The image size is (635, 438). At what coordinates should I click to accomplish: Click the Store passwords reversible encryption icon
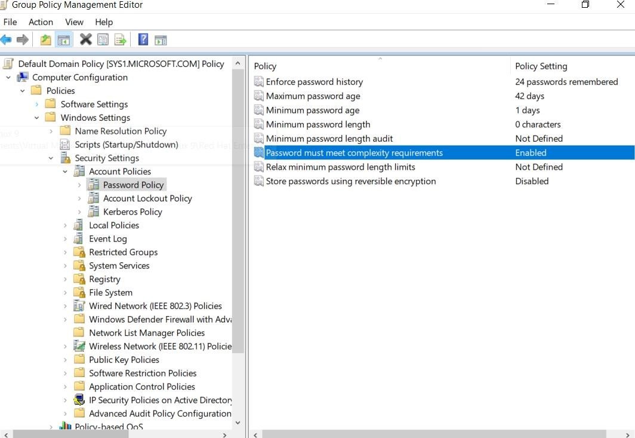tap(259, 181)
